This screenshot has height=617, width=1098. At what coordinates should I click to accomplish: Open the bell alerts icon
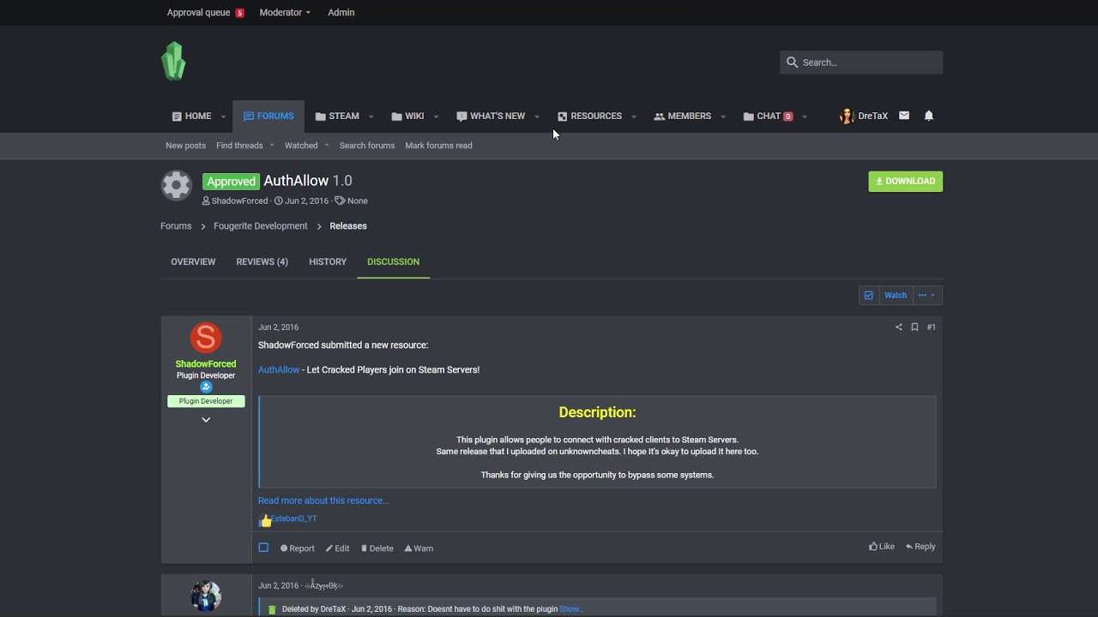[928, 116]
